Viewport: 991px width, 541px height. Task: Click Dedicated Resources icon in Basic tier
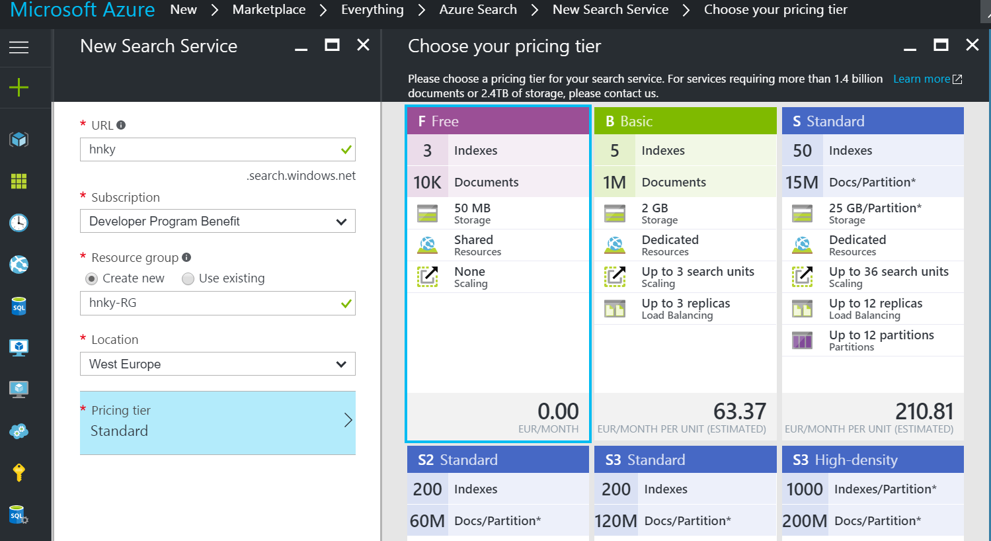(x=615, y=245)
